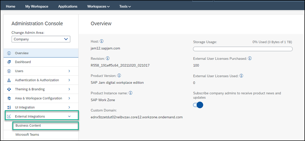Screen dimensions: 305x141
Task: Select Users label in the sidebar
Action: pyautogui.click(x=19, y=71)
